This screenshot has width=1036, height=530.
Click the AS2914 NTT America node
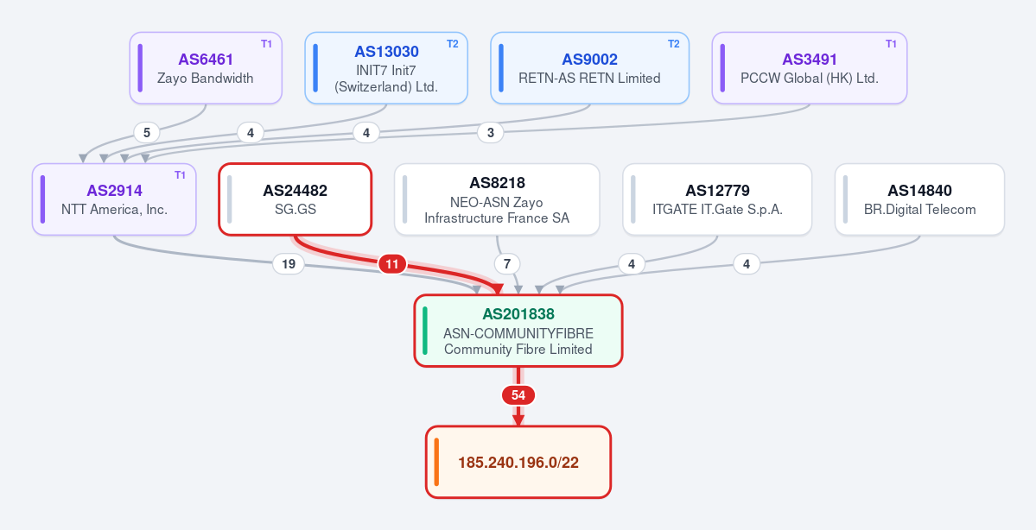tap(114, 199)
